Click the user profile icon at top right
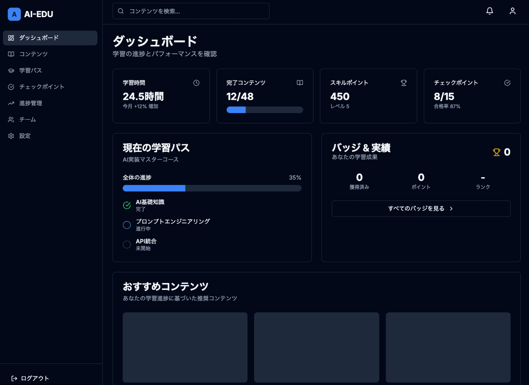Image resolution: width=529 pixels, height=385 pixels. click(x=512, y=11)
